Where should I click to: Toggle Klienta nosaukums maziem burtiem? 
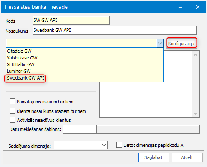point(13,111)
